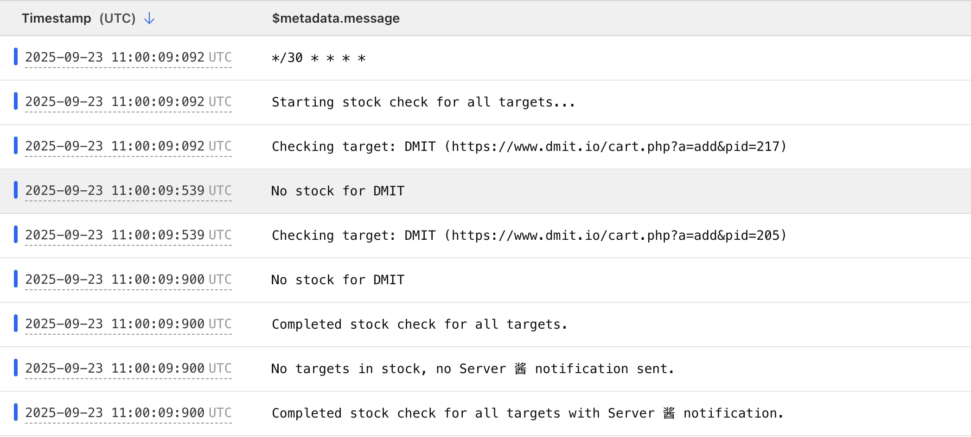Click the blue level bar on the */30 cron row
The height and width of the screenshot is (437, 971).
point(16,56)
